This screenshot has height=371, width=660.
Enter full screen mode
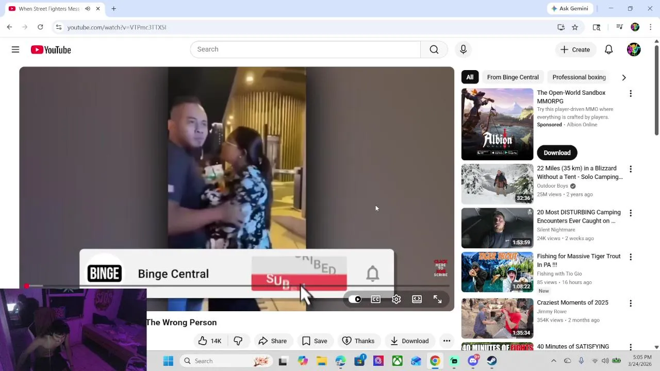point(437,299)
